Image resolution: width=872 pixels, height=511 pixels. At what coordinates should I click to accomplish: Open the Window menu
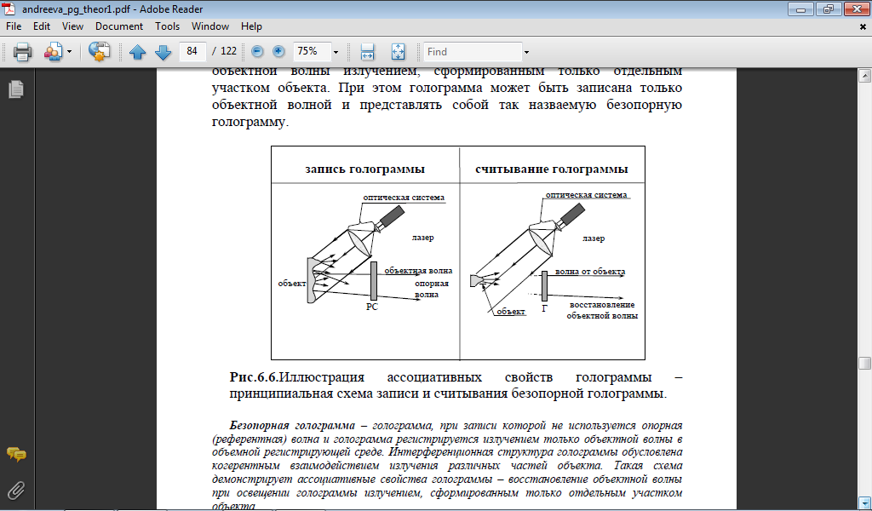pos(210,26)
